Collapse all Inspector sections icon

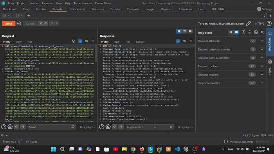click(x=250, y=32)
